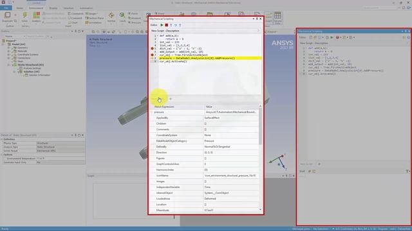Click the help icon in right scripting panel
Image resolution: width=412 pixels, height=231 pixels.
pyautogui.click(x=409, y=37)
